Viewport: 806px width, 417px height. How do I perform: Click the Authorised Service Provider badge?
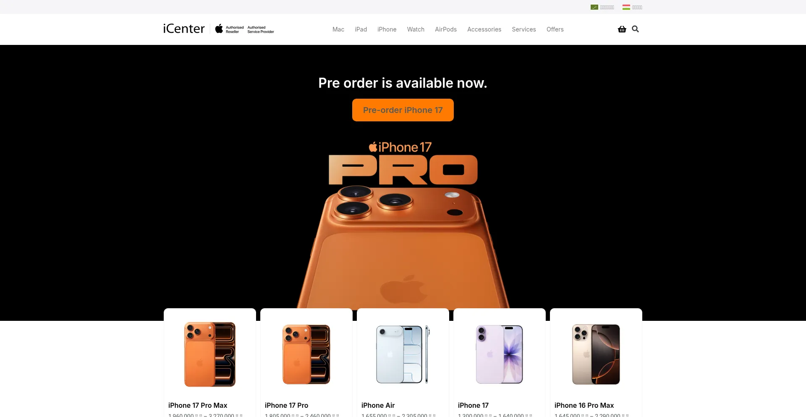click(261, 29)
